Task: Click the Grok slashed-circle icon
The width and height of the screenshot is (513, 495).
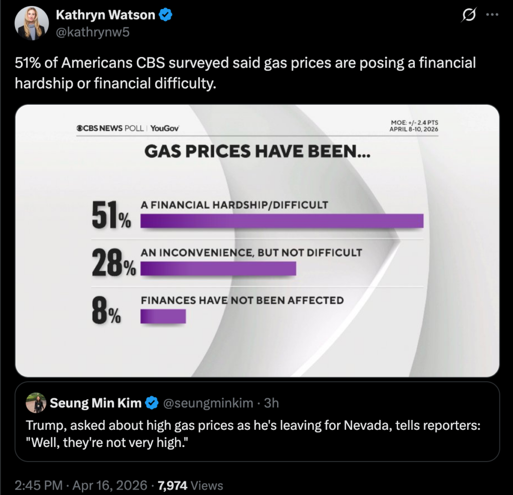Action: pyautogui.click(x=468, y=16)
